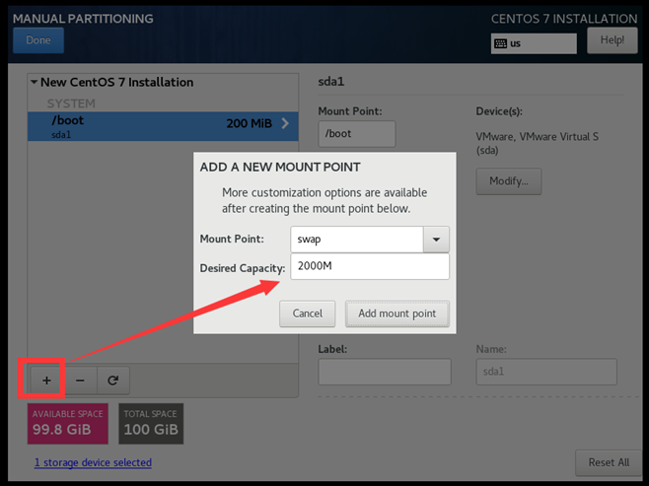Click the Reset All button

[609, 462]
